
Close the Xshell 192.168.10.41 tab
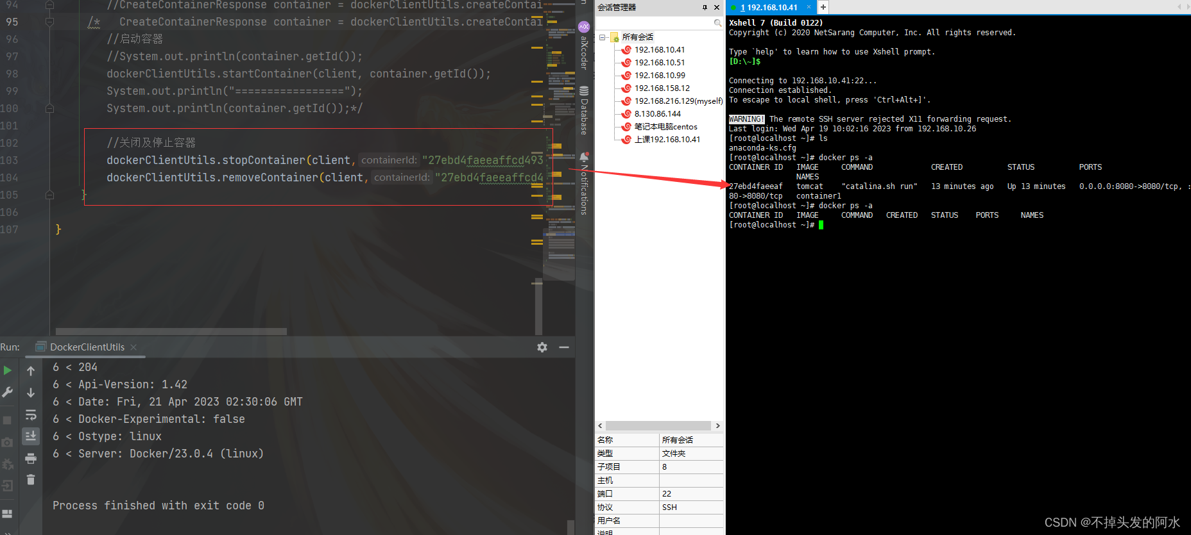tap(809, 7)
